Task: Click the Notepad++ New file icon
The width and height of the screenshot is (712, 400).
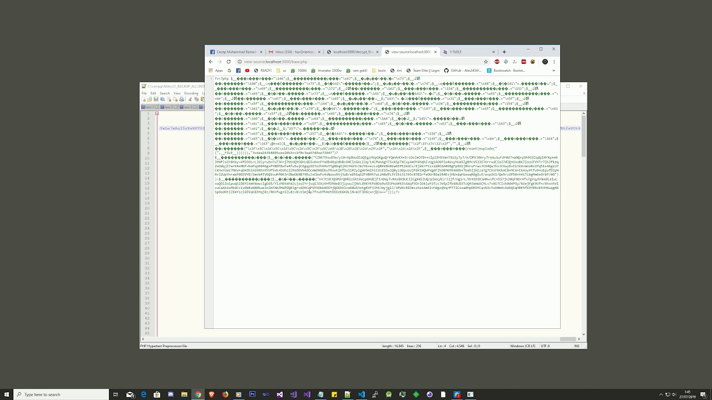Action: (x=144, y=99)
